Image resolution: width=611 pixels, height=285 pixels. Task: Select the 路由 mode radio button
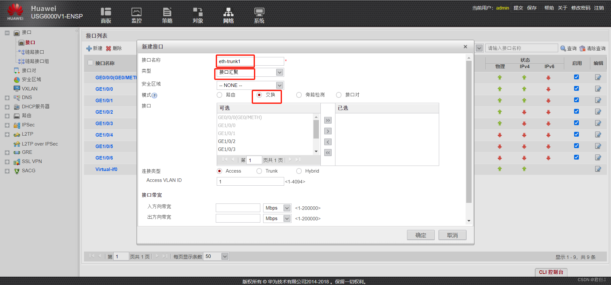219,95
